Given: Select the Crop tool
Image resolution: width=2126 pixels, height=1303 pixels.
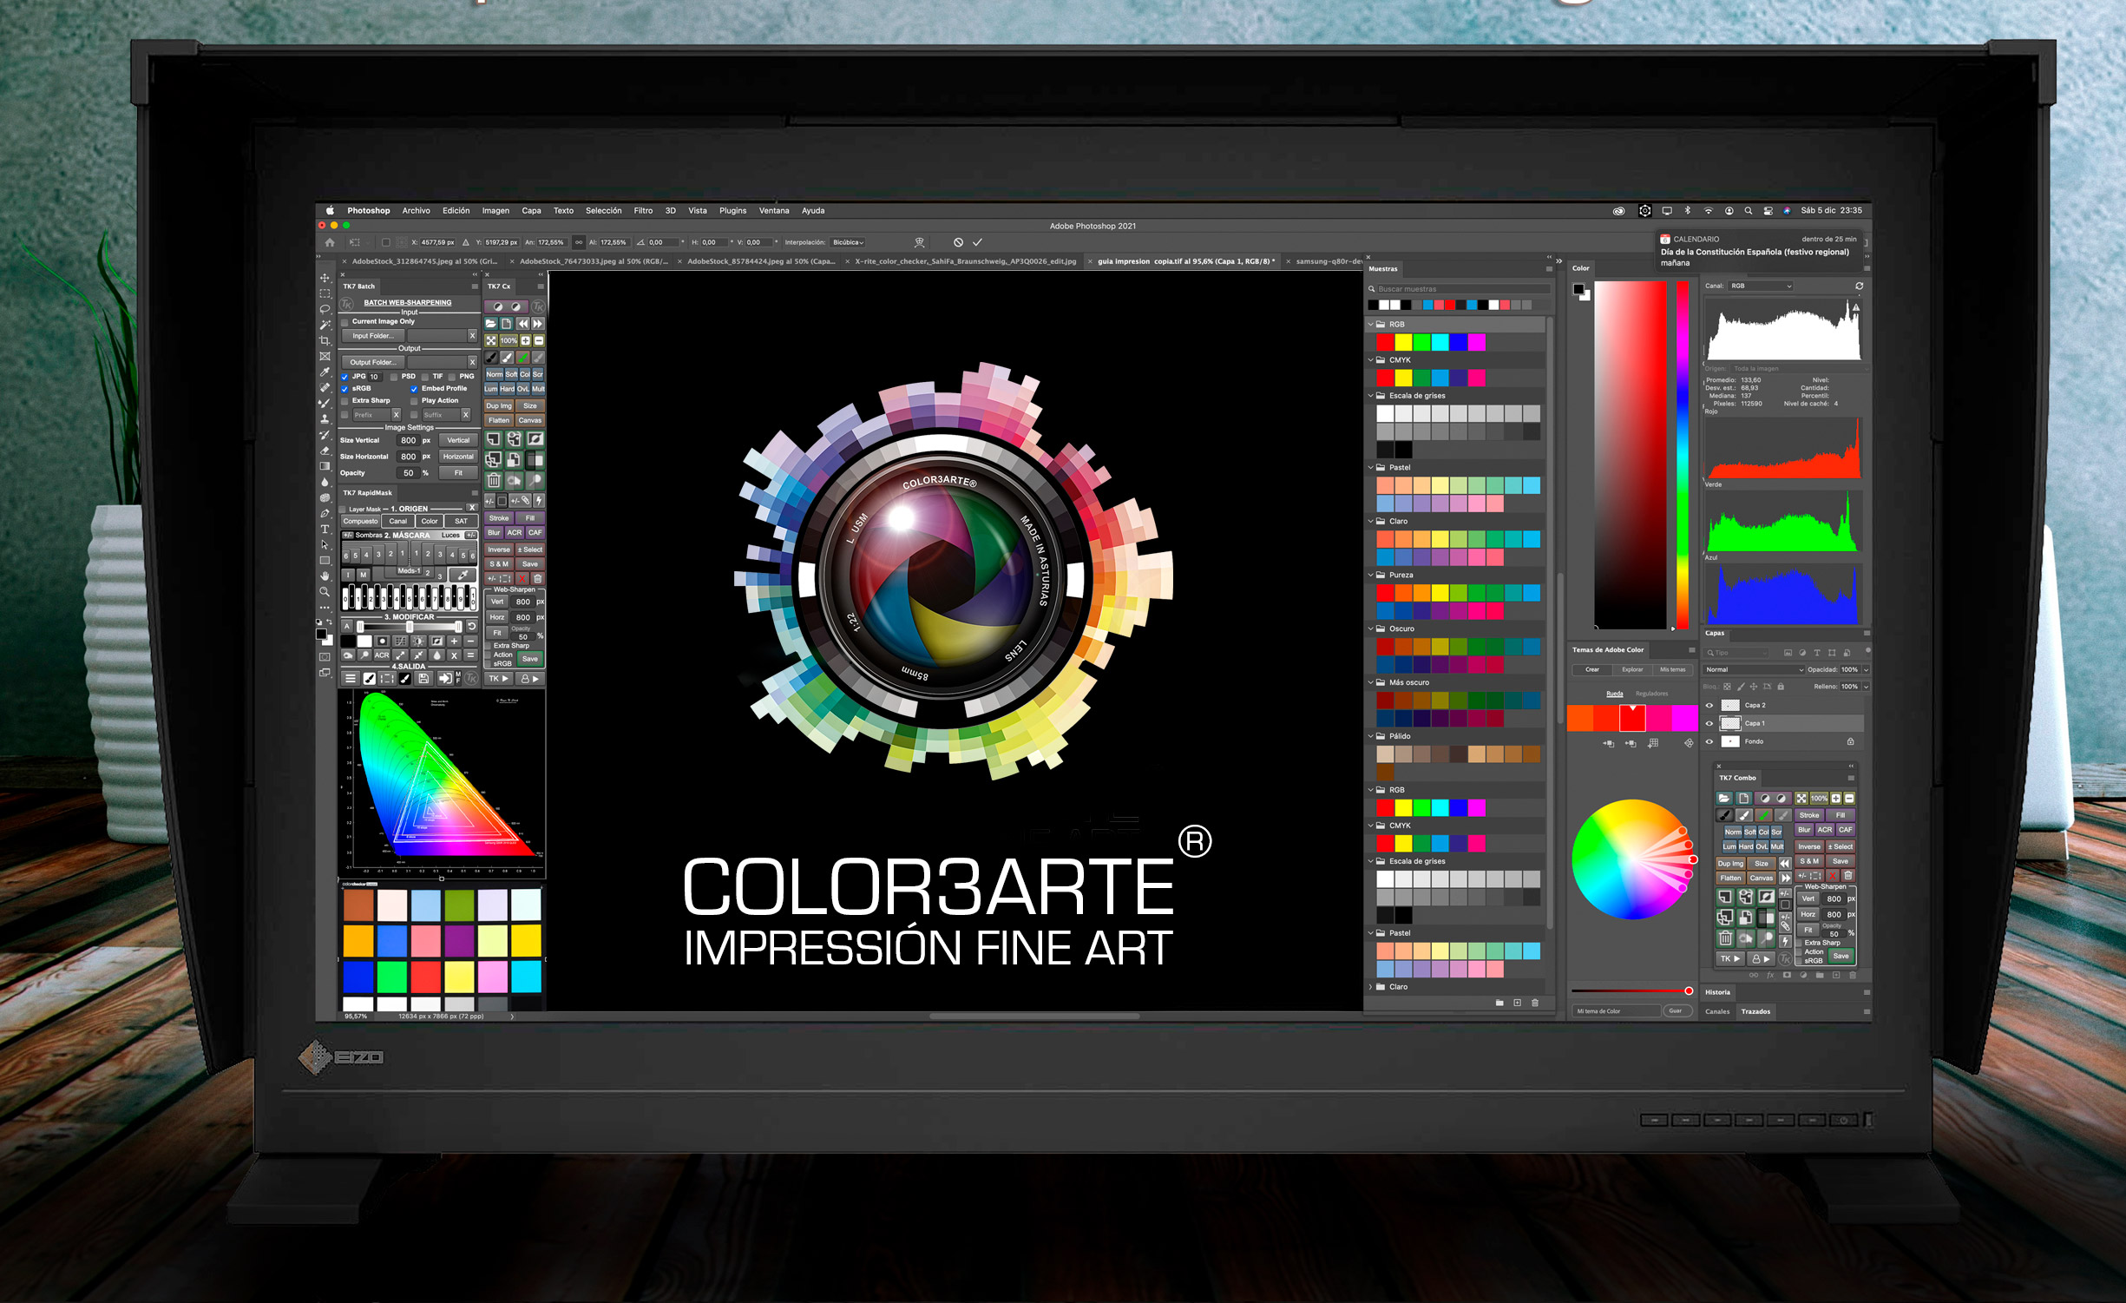Looking at the screenshot, I should point(325,340).
